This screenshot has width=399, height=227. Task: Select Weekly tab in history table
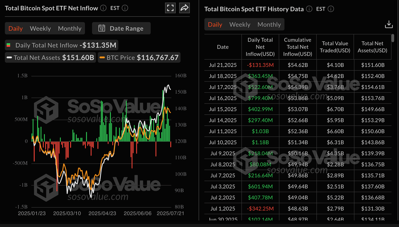coord(240,24)
